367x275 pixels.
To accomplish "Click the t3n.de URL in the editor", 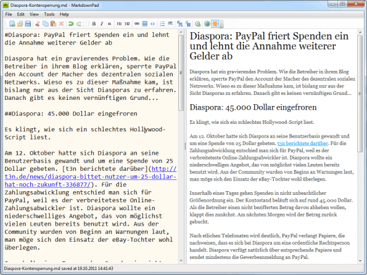I will click(x=91, y=177).
